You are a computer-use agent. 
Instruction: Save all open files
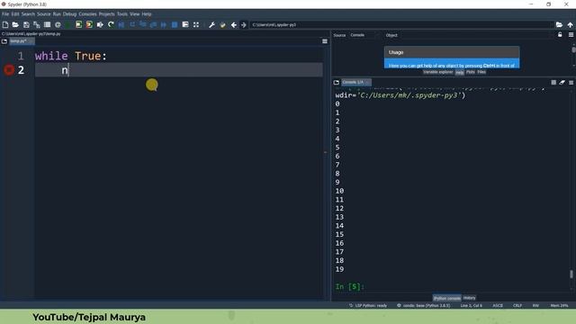tap(37, 24)
